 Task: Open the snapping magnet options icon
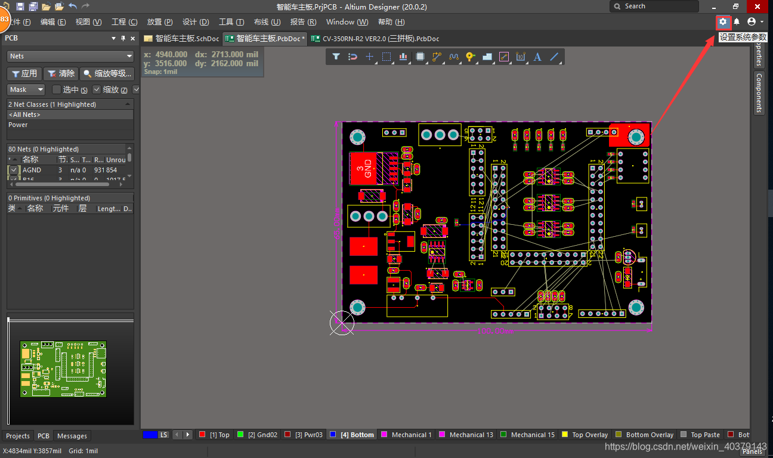[x=353, y=57]
